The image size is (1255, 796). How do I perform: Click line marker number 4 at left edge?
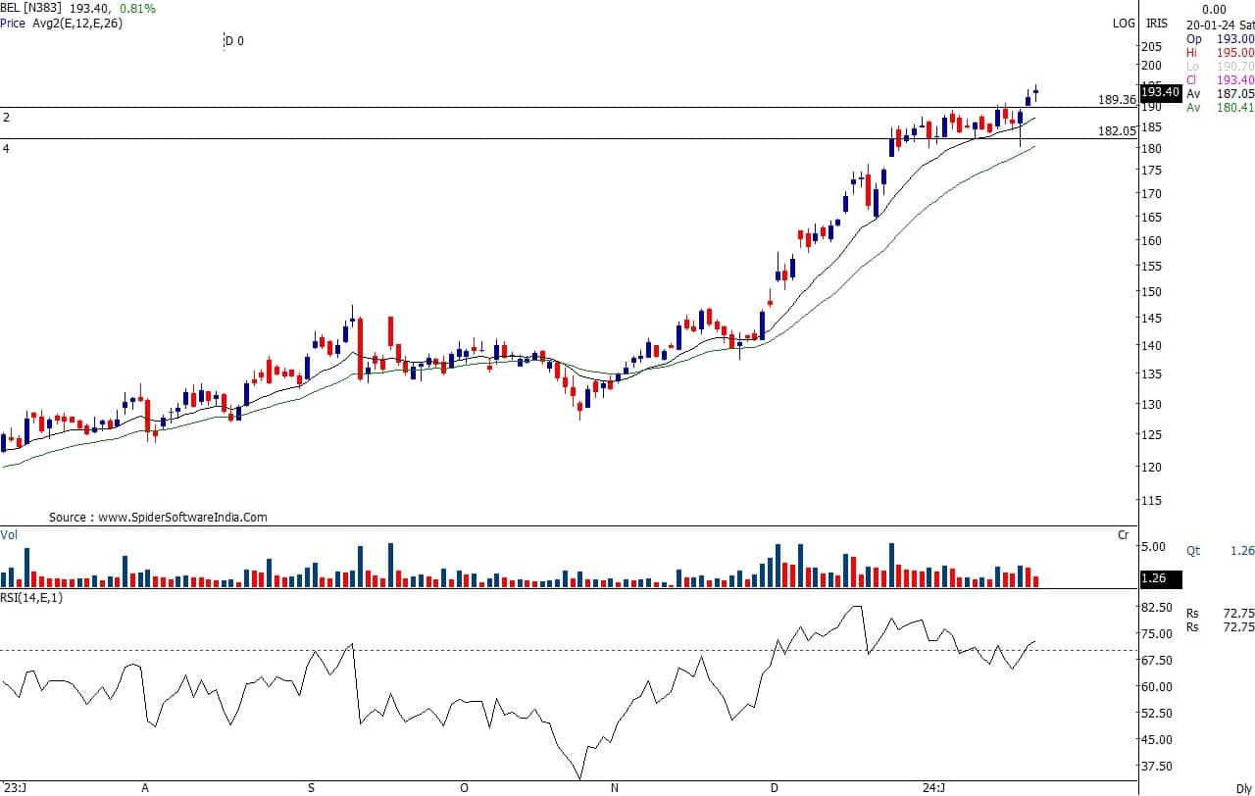pos(6,148)
